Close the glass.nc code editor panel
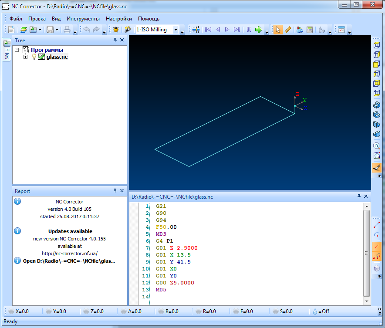The height and width of the screenshot is (328, 385). pyautogui.click(x=366, y=196)
